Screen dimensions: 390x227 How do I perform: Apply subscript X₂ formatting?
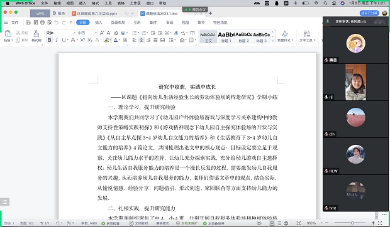[90, 40]
